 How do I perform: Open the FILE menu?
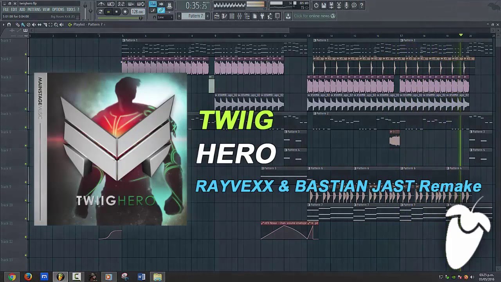click(6, 9)
